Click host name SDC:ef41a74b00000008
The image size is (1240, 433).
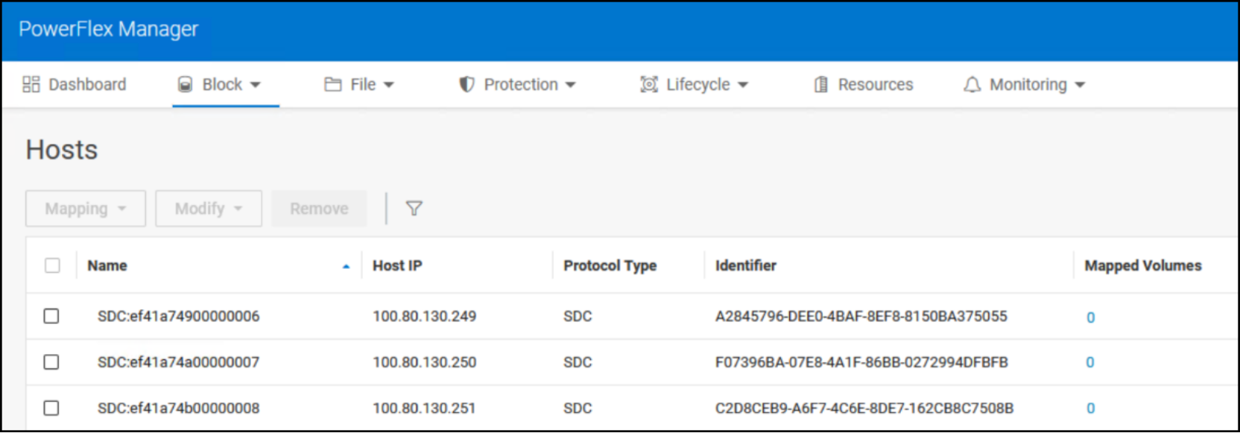tap(179, 408)
